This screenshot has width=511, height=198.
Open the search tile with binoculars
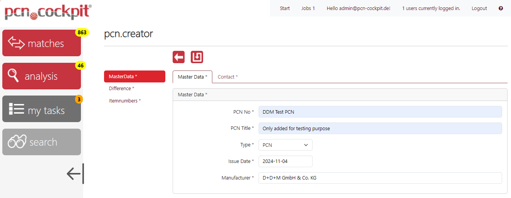point(42,142)
